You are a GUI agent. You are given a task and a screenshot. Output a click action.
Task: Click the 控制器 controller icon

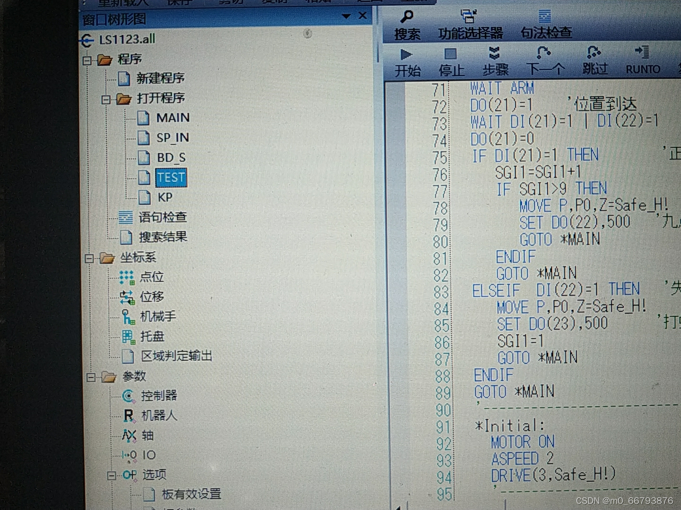129,396
